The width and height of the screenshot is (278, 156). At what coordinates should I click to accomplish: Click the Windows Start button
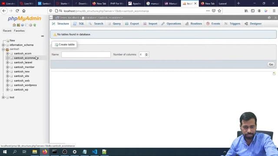(5, 152)
